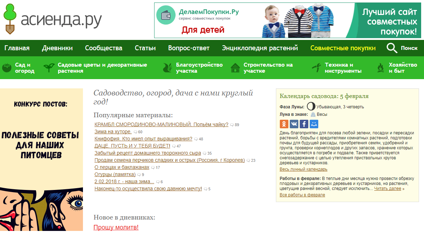The image size is (424, 232).
Task: Share via the Odnoklassniki icon
Action: 284,124
